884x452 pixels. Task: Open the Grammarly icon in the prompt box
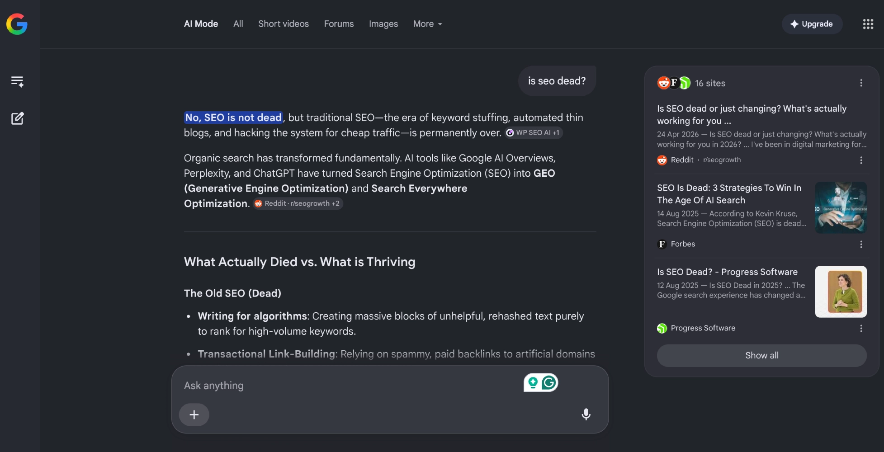549,383
